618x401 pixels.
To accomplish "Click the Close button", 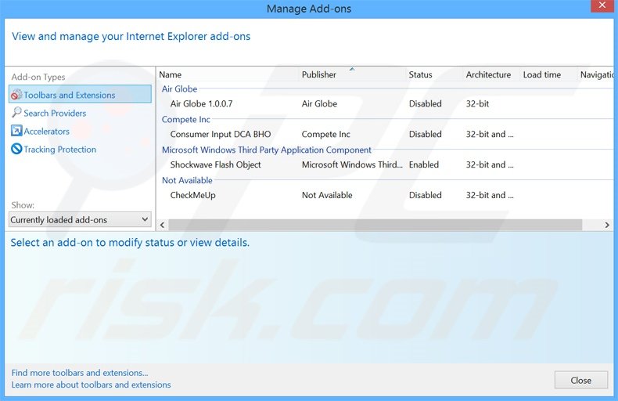I will pyautogui.click(x=581, y=380).
